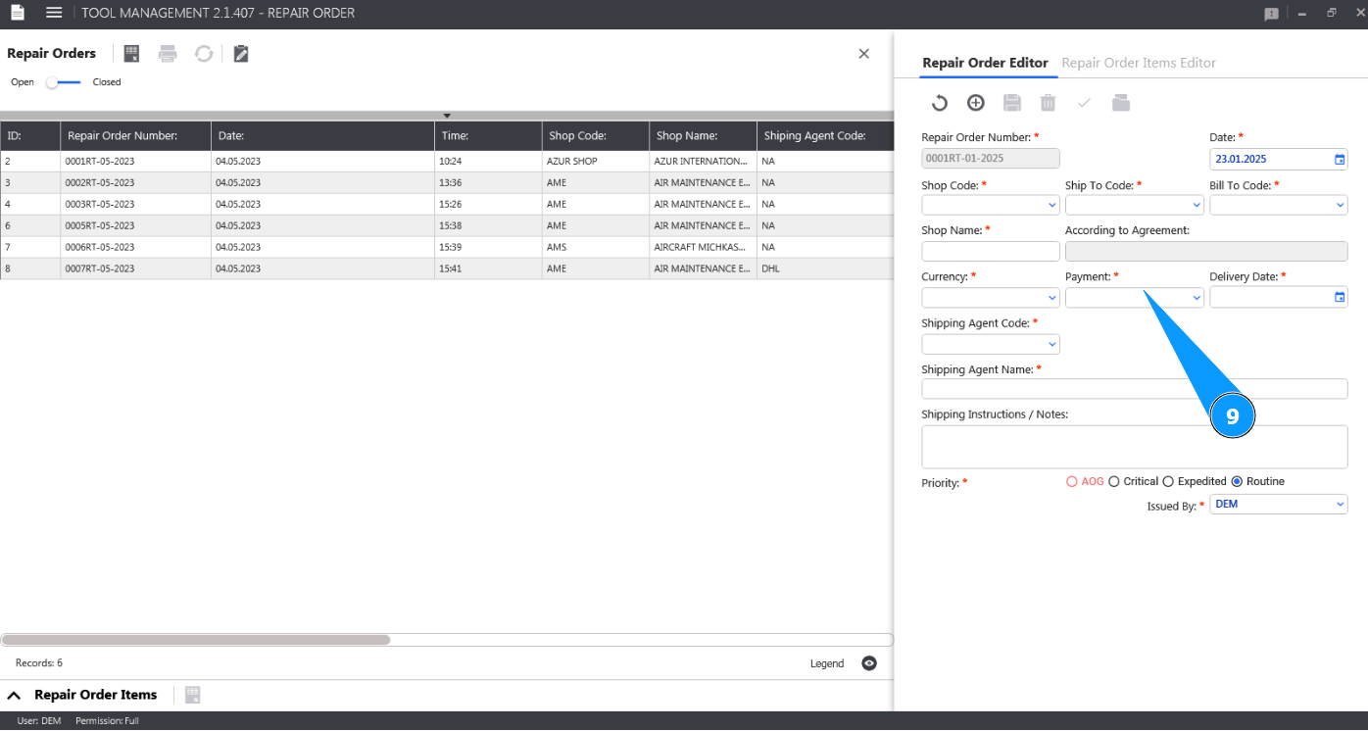Image resolution: width=1368 pixels, height=731 pixels.
Task: Click the small triangle above the table header
Action: pyautogui.click(x=447, y=116)
